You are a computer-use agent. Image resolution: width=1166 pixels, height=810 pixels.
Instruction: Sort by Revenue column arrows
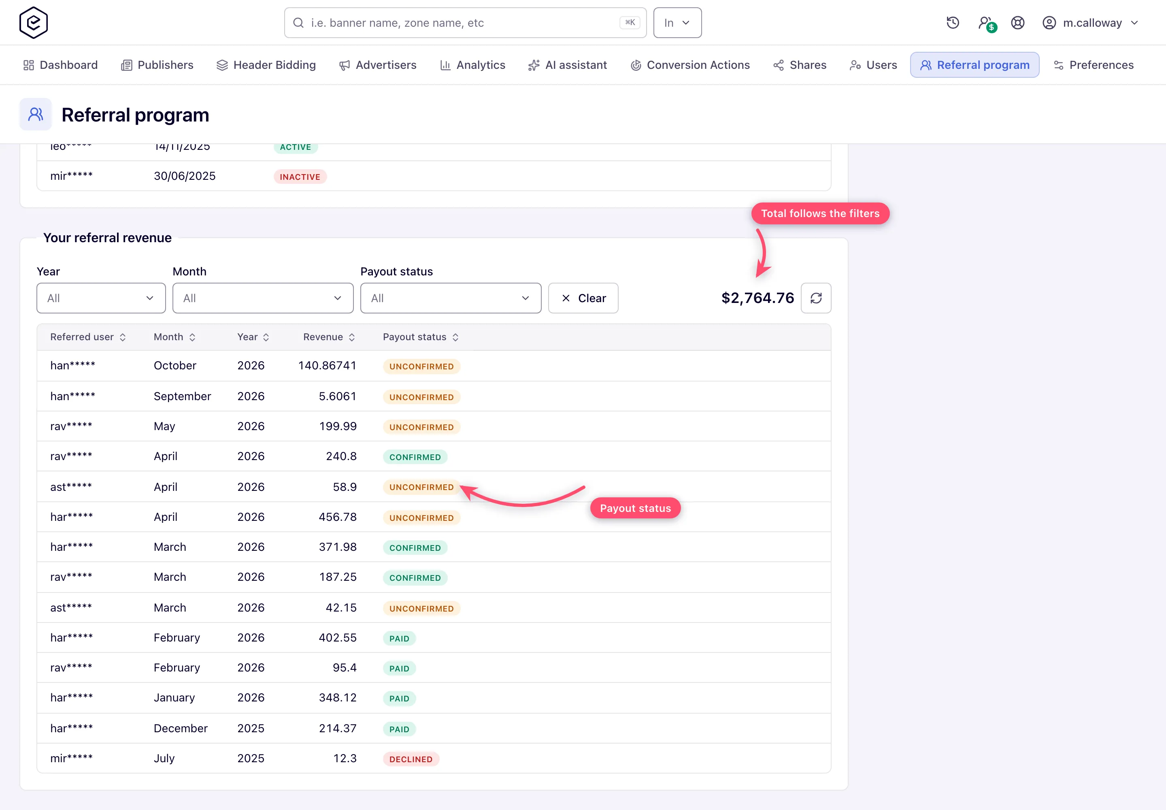[352, 337]
